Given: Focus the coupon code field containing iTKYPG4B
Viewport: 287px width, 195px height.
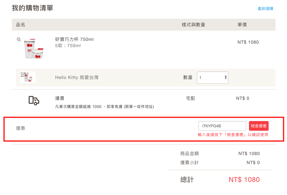Looking at the screenshot, I should pyautogui.click(x=222, y=126).
